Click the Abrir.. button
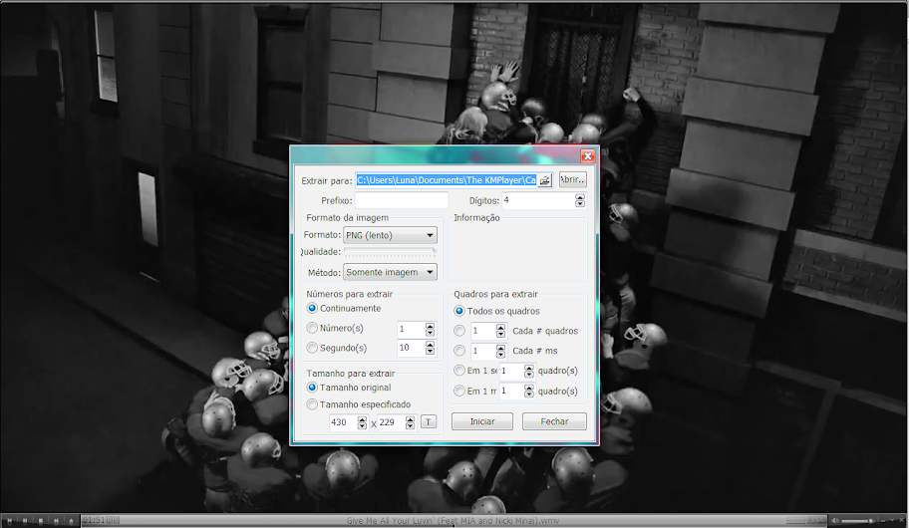The height and width of the screenshot is (528, 909). tap(572, 179)
